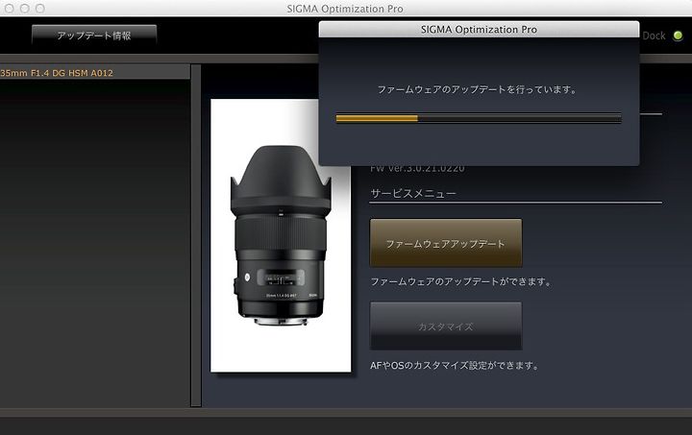This screenshot has height=435, width=692.
Task: Click the main window title SIGMA Optimization Pro
Action: [345, 9]
